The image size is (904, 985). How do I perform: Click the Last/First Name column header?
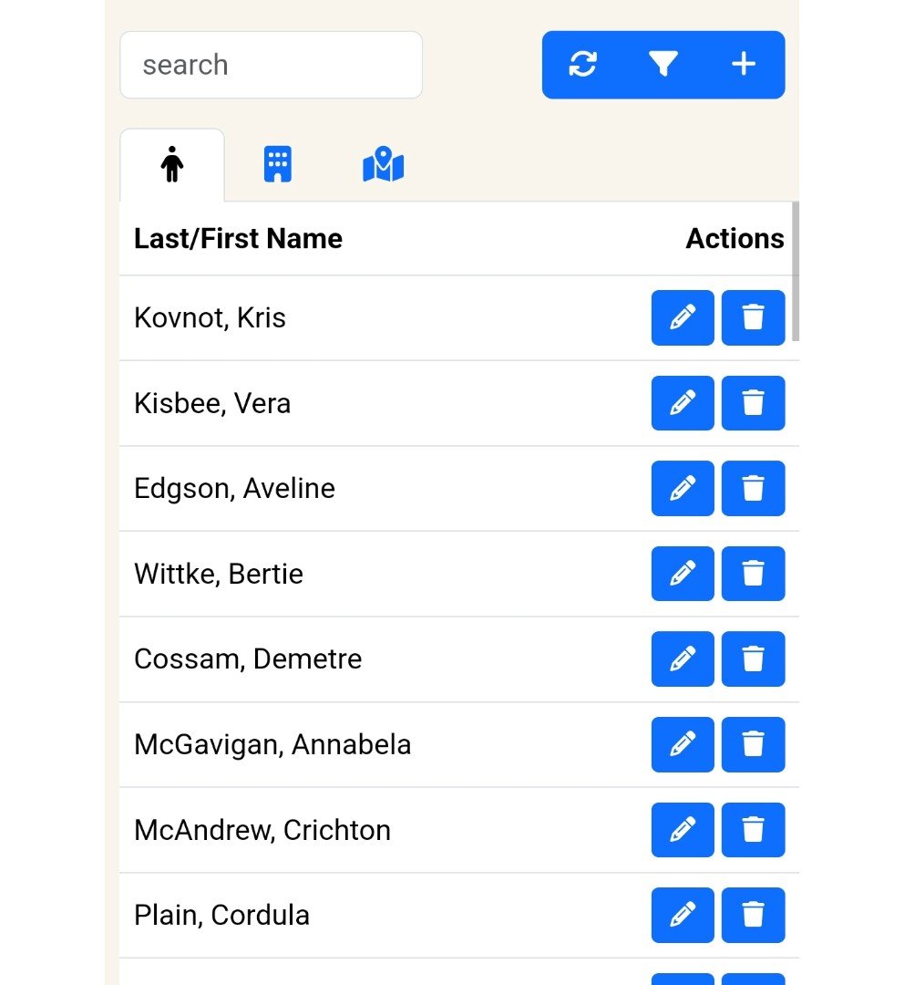click(238, 239)
